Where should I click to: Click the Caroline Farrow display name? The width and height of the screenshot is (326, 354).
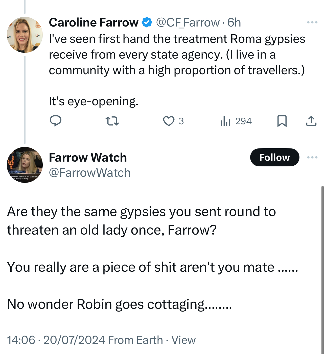pos(94,22)
